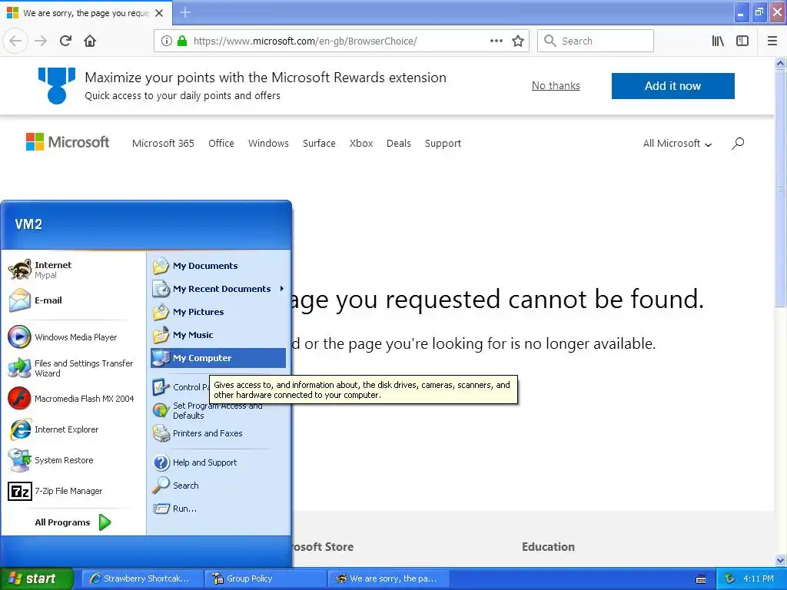Reload the current page

point(65,41)
